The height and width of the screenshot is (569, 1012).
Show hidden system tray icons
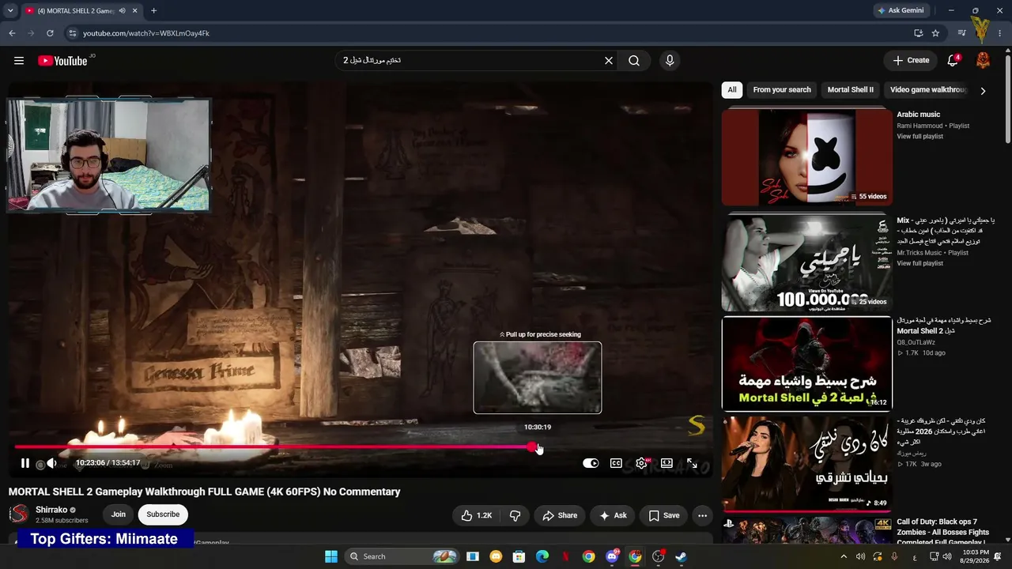point(844,556)
